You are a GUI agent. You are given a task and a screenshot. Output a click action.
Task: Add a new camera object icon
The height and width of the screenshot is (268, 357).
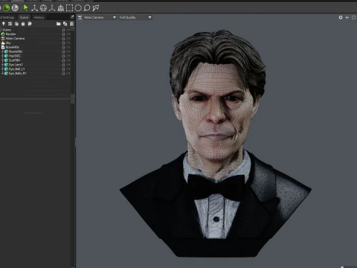tap(10, 24)
